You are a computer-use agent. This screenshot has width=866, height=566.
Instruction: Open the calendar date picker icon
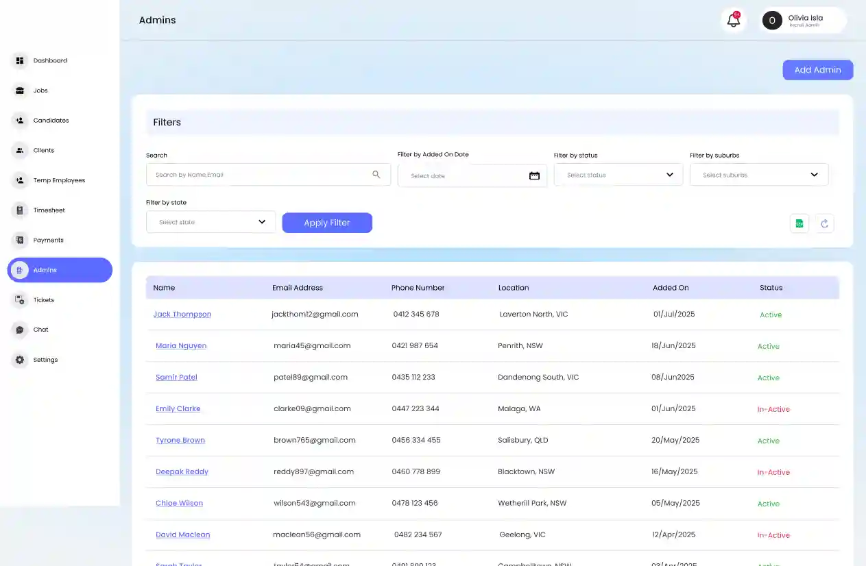534,176
